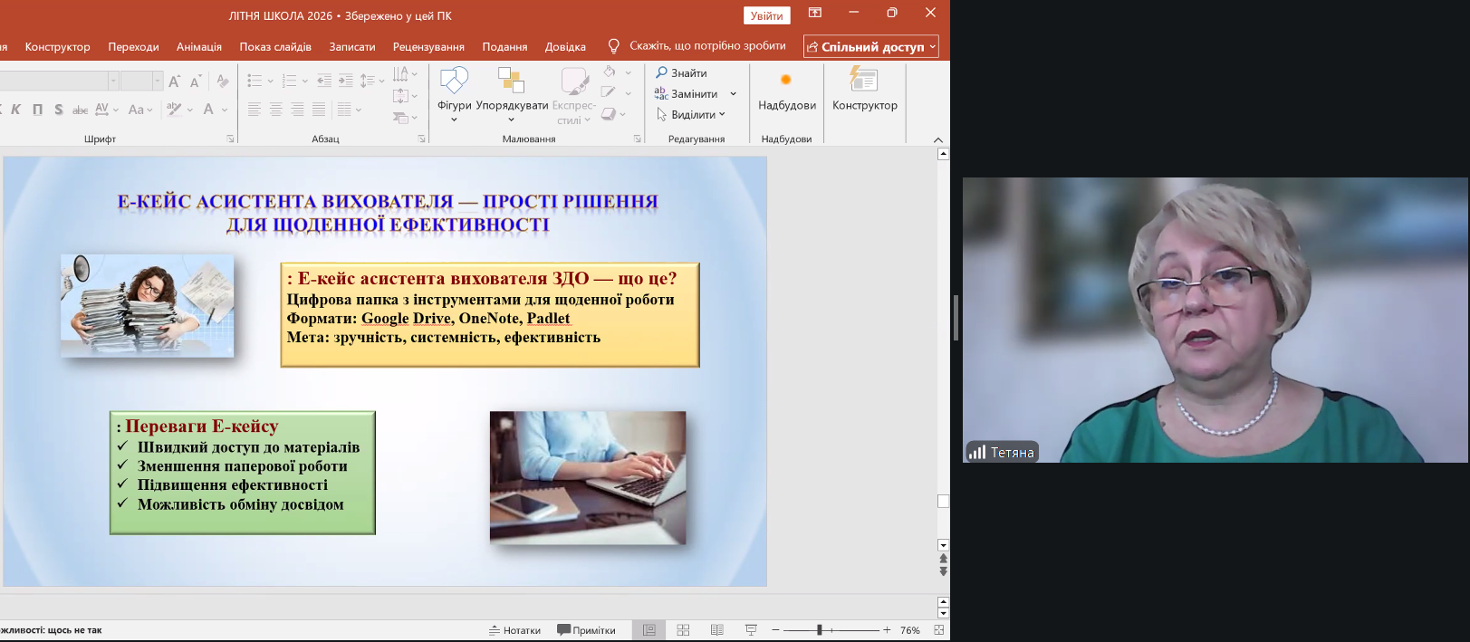The image size is (1470, 642).
Task: Increase font size with the larger A icon
Action: click(x=175, y=81)
